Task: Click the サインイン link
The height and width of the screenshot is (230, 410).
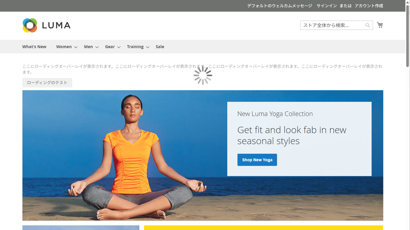Action: (x=327, y=6)
